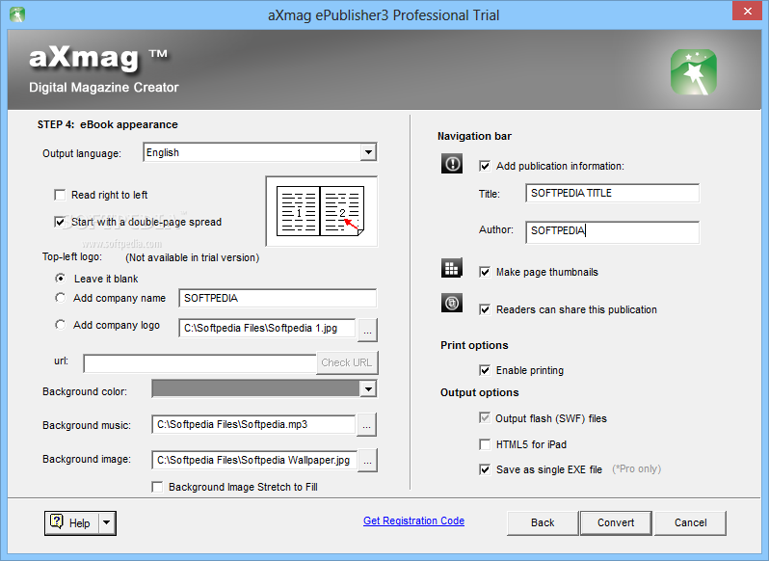This screenshot has width=769, height=561.
Task: Open the Background color dropdown arrow
Action: [x=368, y=389]
